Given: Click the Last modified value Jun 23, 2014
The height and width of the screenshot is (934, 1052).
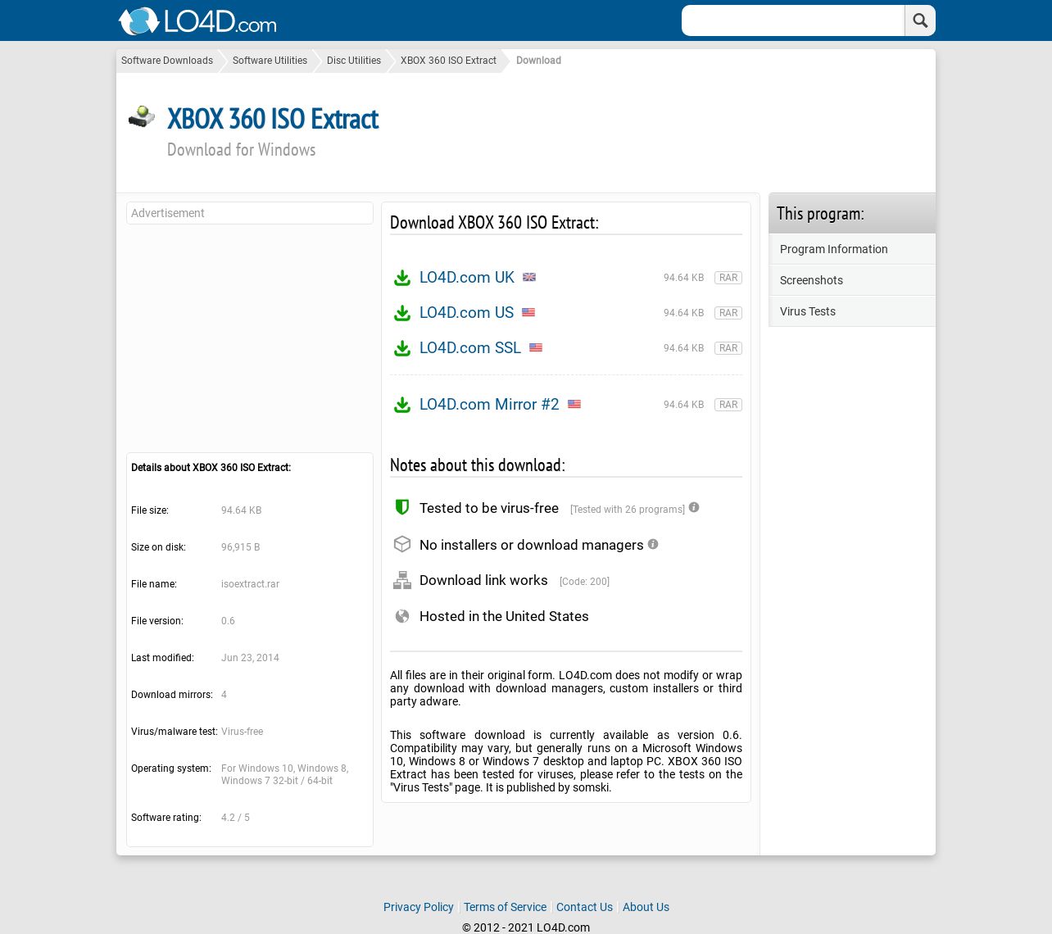Looking at the screenshot, I should (x=250, y=658).
